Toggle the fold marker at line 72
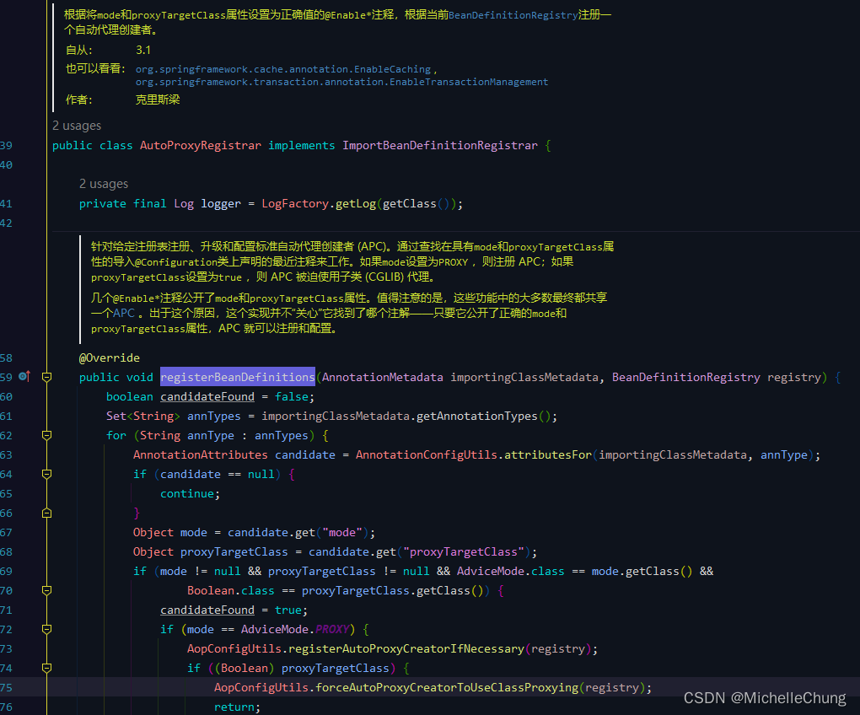Image resolution: width=860 pixels, height=715 pixels. tap(46, 629)
